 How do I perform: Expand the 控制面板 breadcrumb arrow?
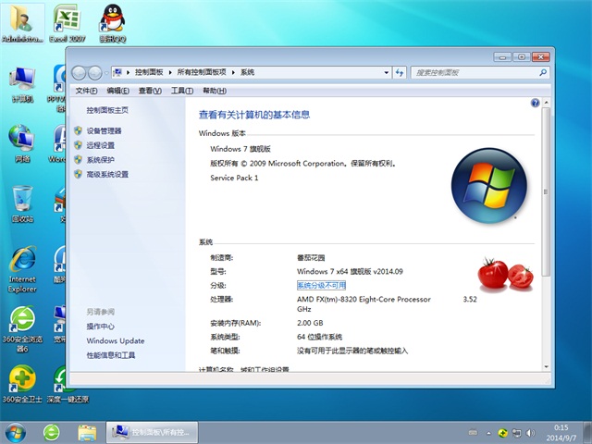pos(169,72)
